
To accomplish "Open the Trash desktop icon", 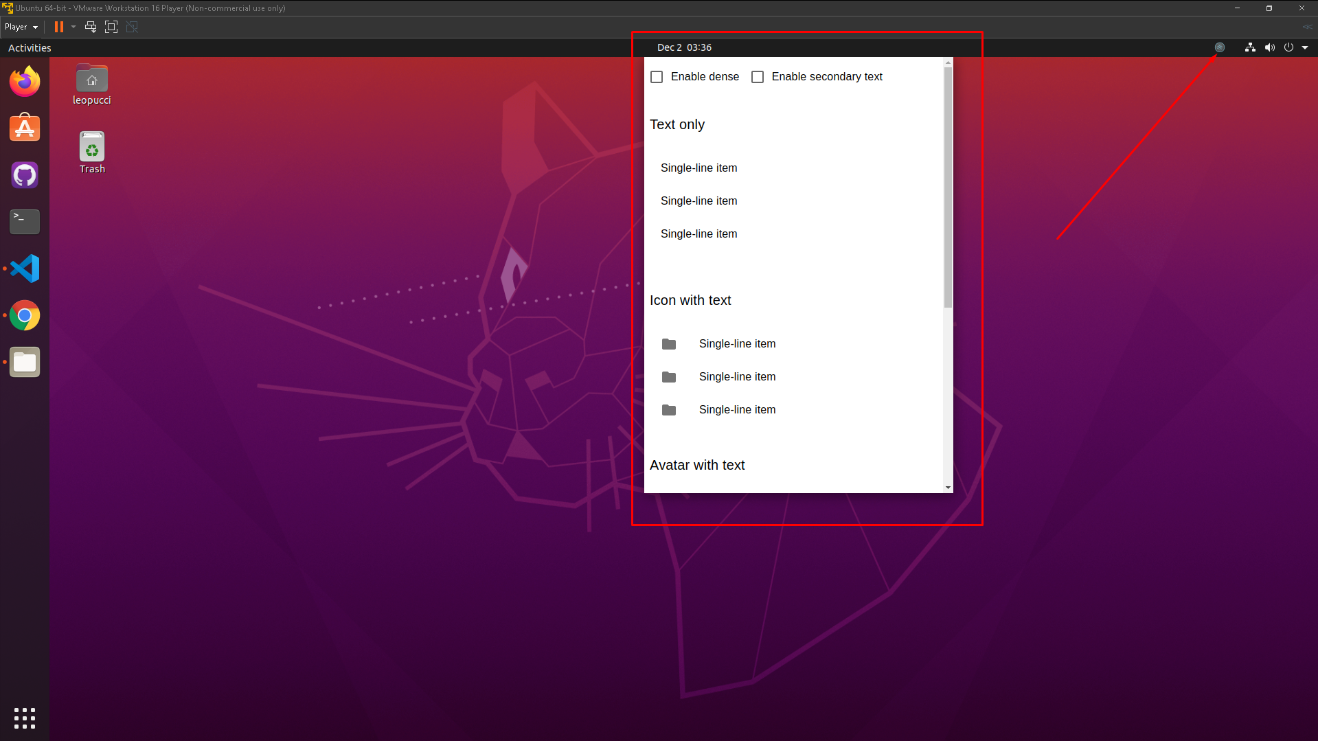I will pos(92,152).
